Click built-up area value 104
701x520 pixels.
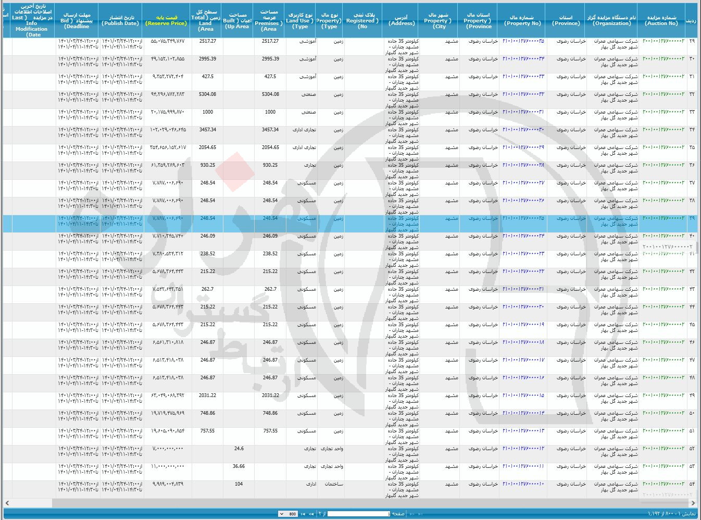[239, 484]
